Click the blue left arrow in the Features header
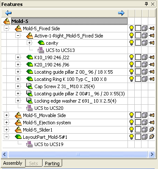Image resolution: width=158 pixels, height=169 pixels. [8, 13]
